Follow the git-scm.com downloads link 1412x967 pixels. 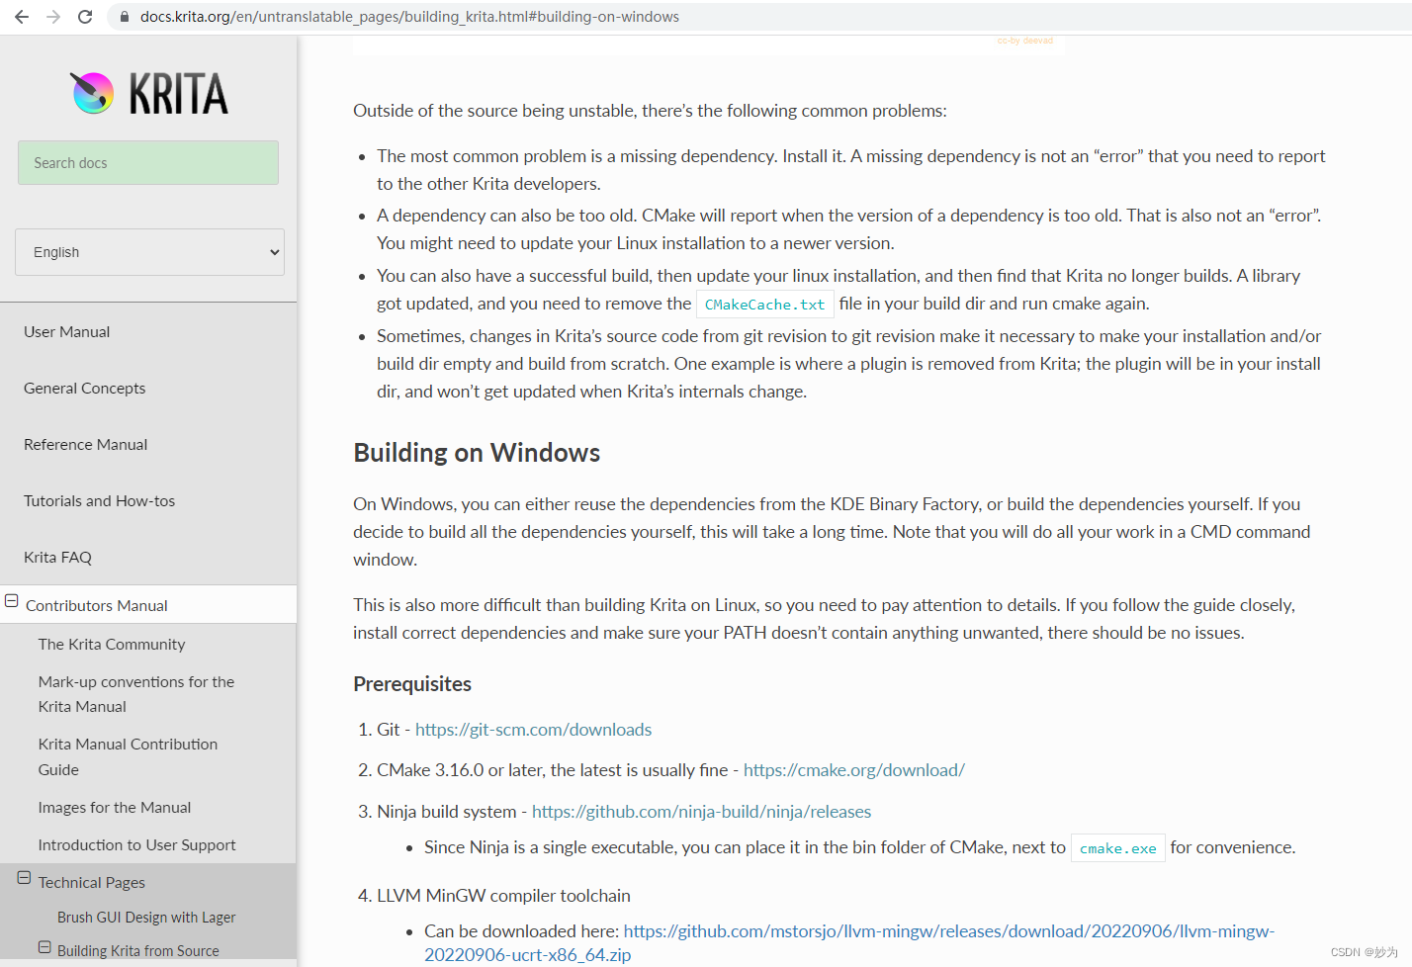click(533, 729)
